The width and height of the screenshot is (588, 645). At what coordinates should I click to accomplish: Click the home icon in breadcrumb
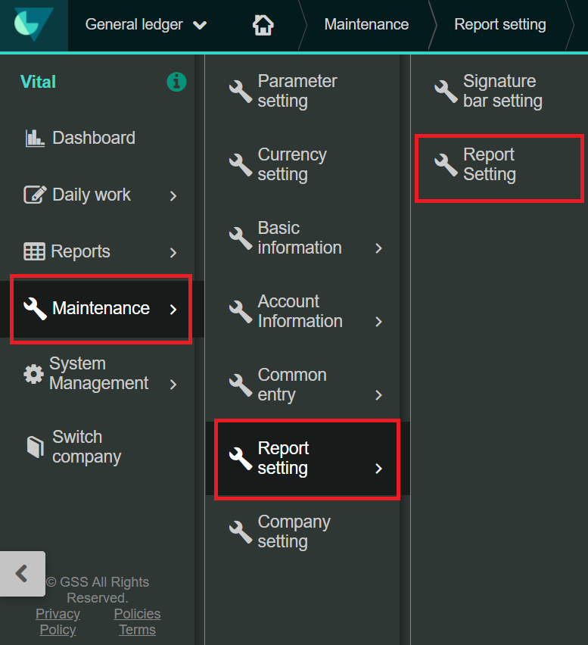coord(263,25)
